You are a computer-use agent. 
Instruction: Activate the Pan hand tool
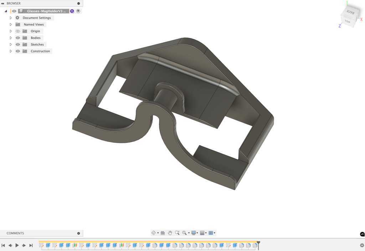(170, 233)
